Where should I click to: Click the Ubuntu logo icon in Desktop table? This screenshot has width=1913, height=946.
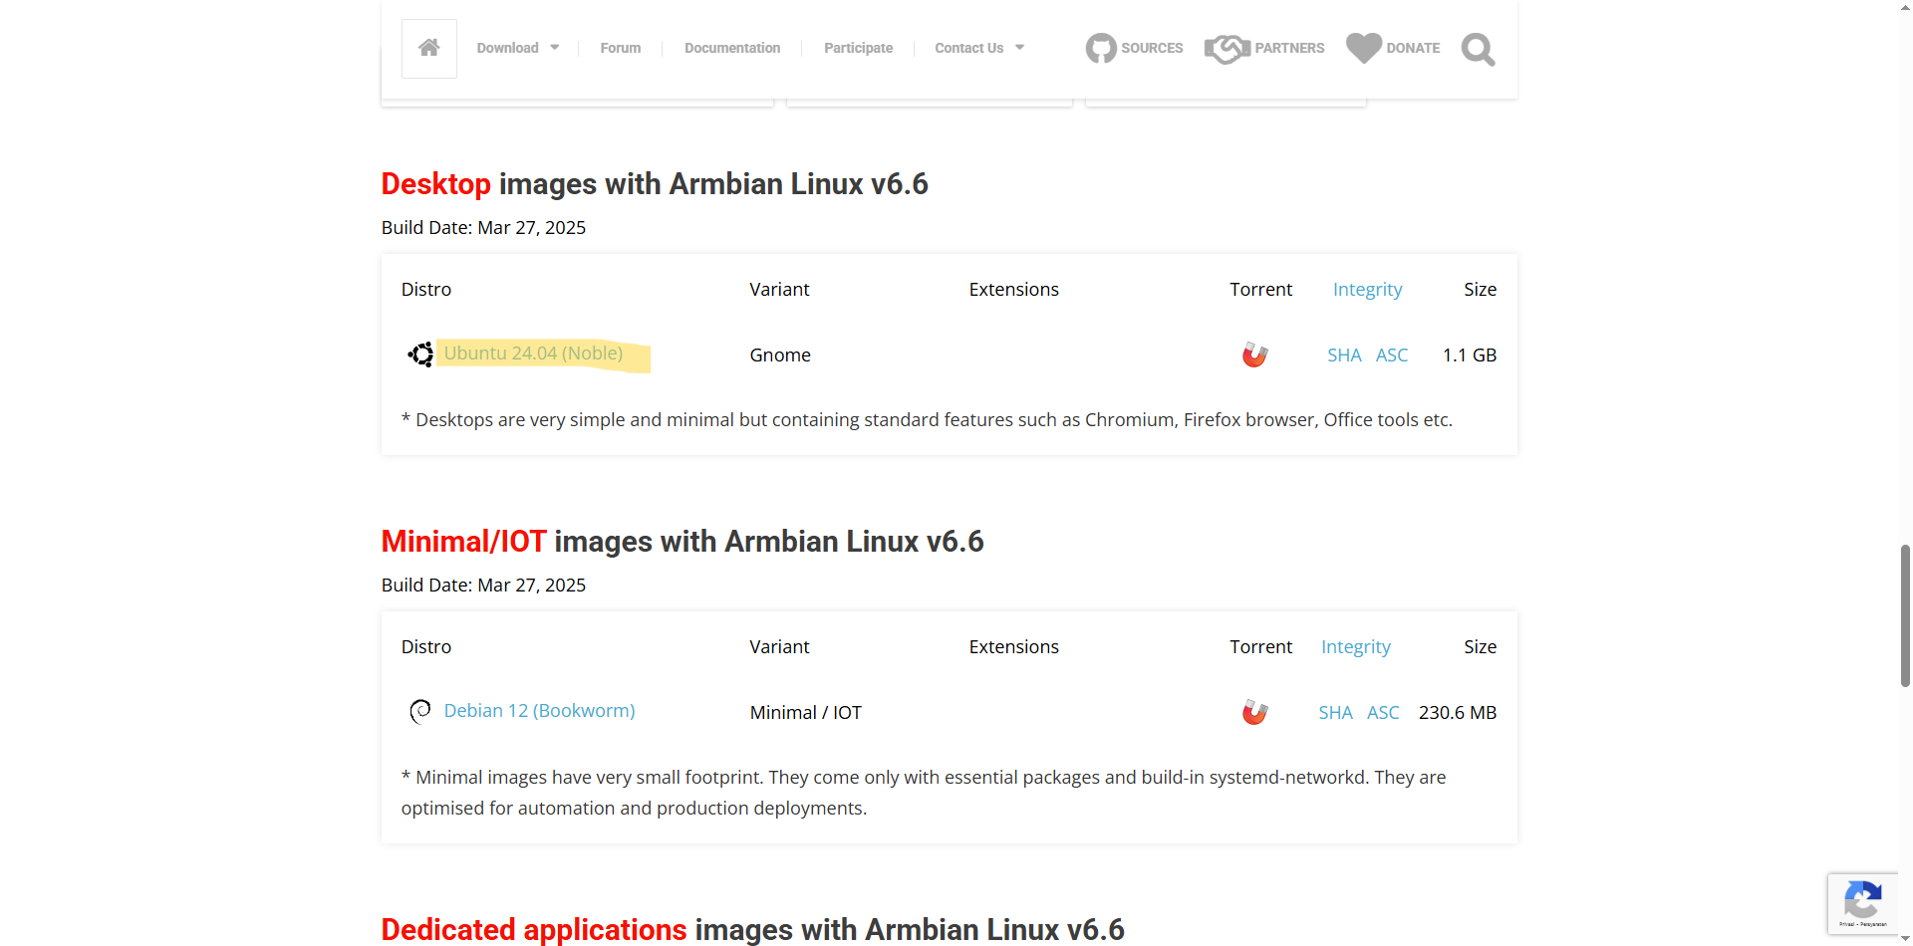420,355
